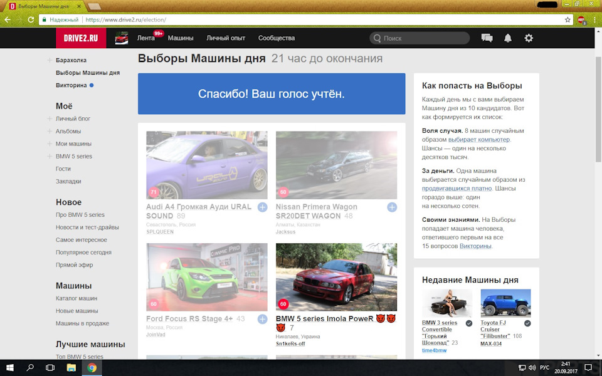Expand the Альбомы sidebar plus

[50, 131]
